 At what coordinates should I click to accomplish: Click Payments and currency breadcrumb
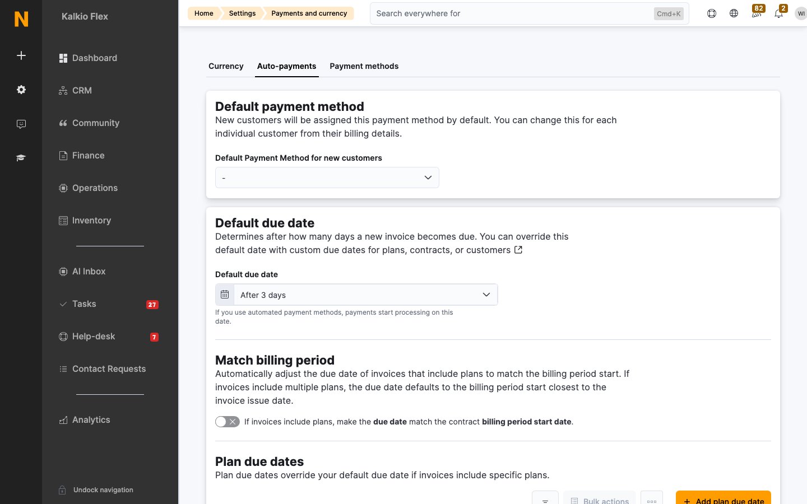tap(309, 13)
